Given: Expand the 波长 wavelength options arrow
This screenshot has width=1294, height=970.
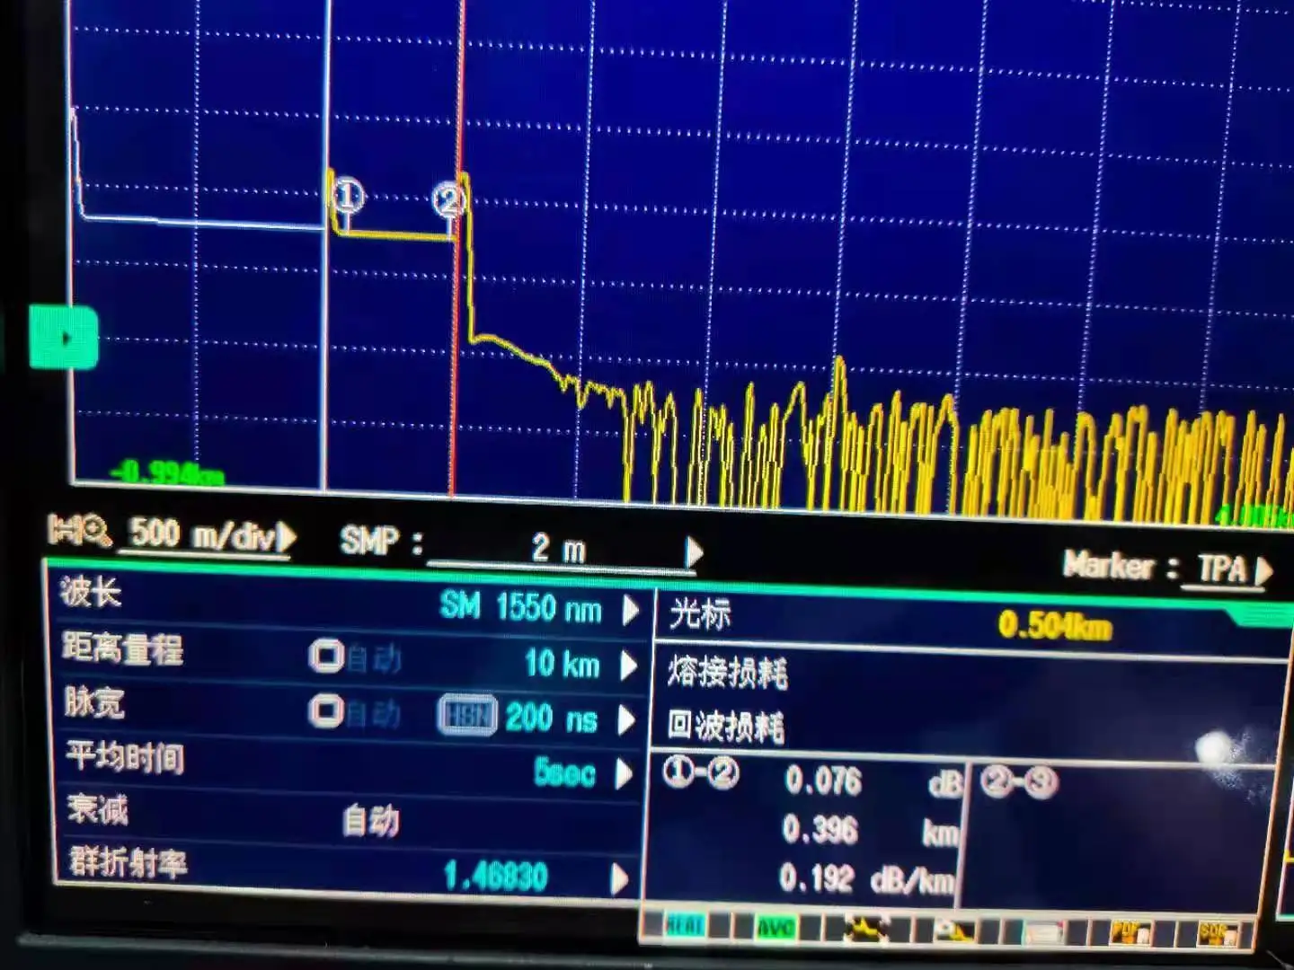Looking at the screenshot, I should 631,611.
